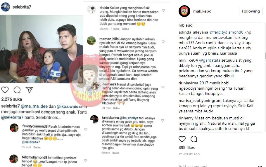The height and width of the screenshot is (167, 266).
Task: Open the @iko.uwais mention in caption
Action: pos(67,106)
